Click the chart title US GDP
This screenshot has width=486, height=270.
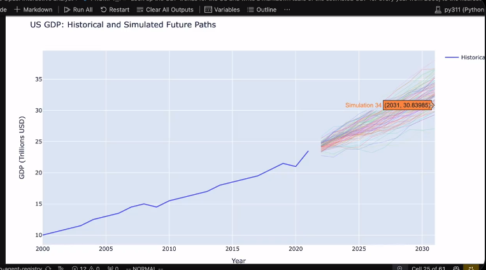123,24
